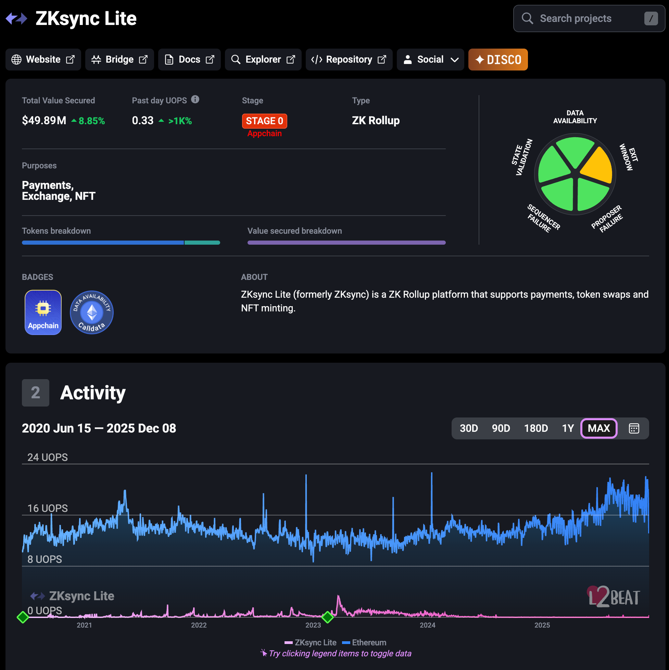Click the risk rosette pie chart
669x670 pixels.
tap(575, 174)
